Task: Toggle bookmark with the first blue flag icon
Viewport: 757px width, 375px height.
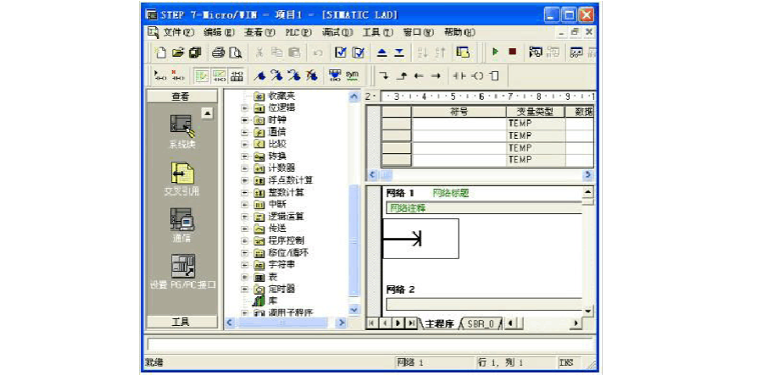Action: pyautogui.click(x=259, y=75)
